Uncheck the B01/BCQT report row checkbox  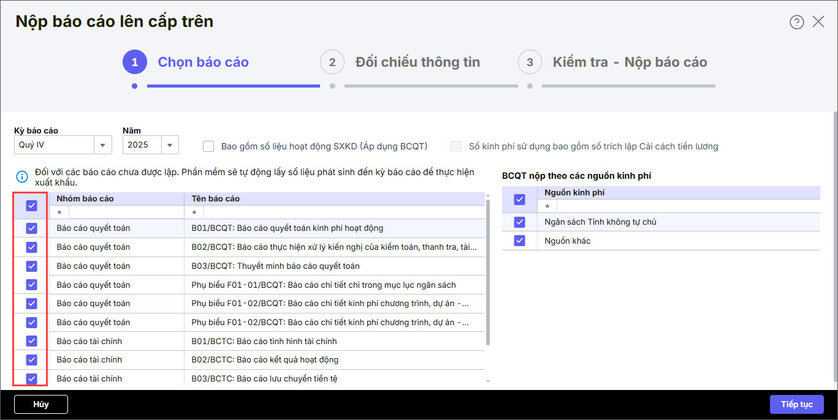coord(31,228)
